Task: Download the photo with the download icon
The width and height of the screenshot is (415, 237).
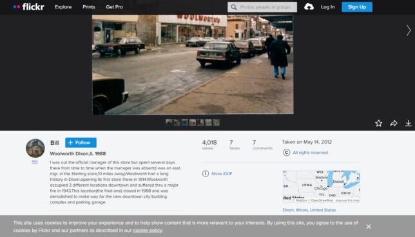Action: click(408, 123)
